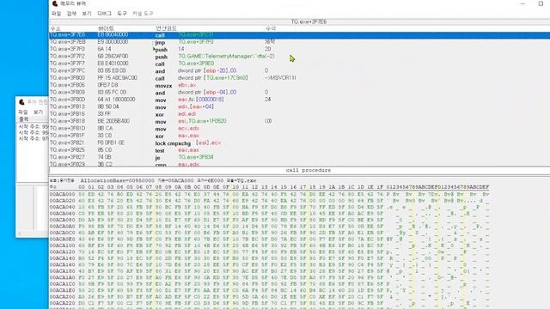Select the call dword ptr row at TQ.exe+3F800
This screenshot has height=309, width=550.
299,78
